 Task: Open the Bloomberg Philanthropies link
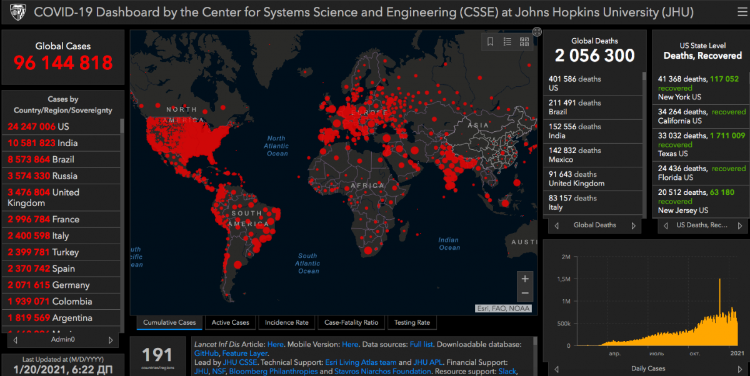[273, 372]
